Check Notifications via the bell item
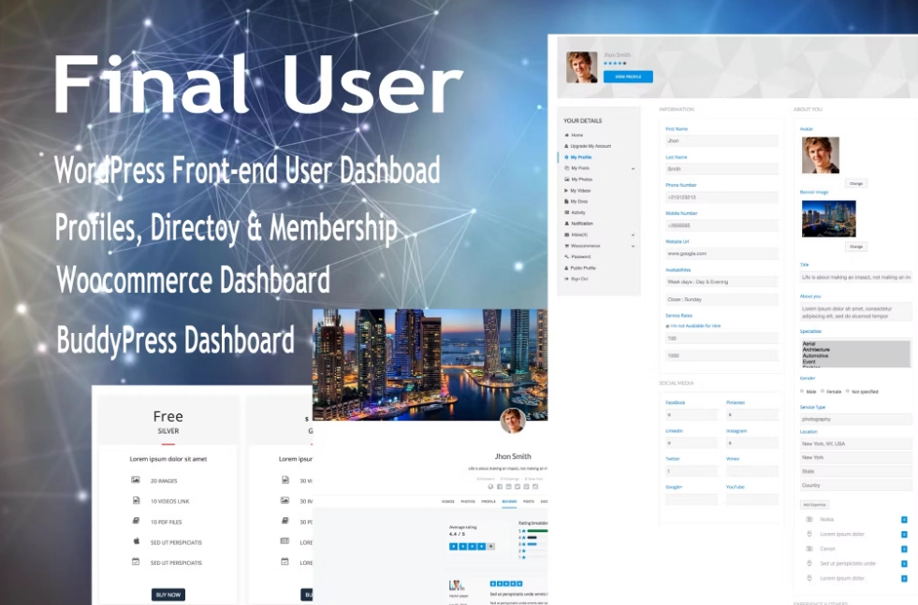The image size is (918, 605). tap(583, 223)
